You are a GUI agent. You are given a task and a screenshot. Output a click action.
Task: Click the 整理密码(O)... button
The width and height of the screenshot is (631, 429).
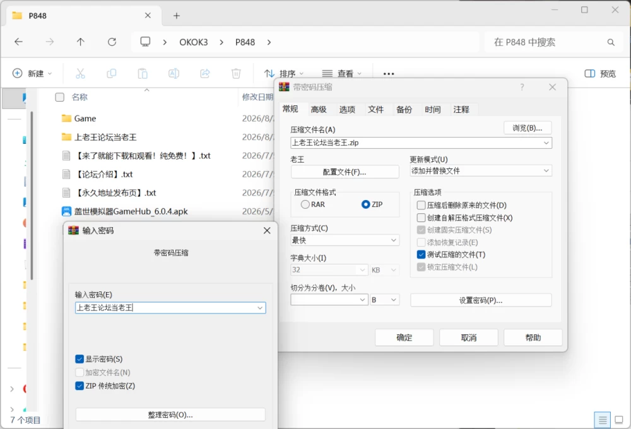point(170,415)
